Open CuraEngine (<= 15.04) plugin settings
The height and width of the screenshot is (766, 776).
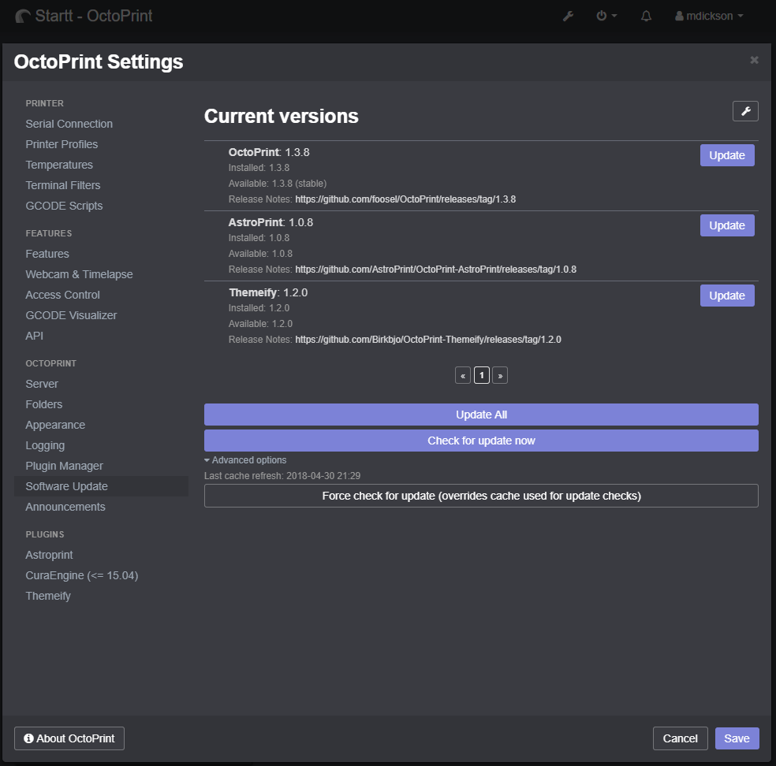[82, 575]
